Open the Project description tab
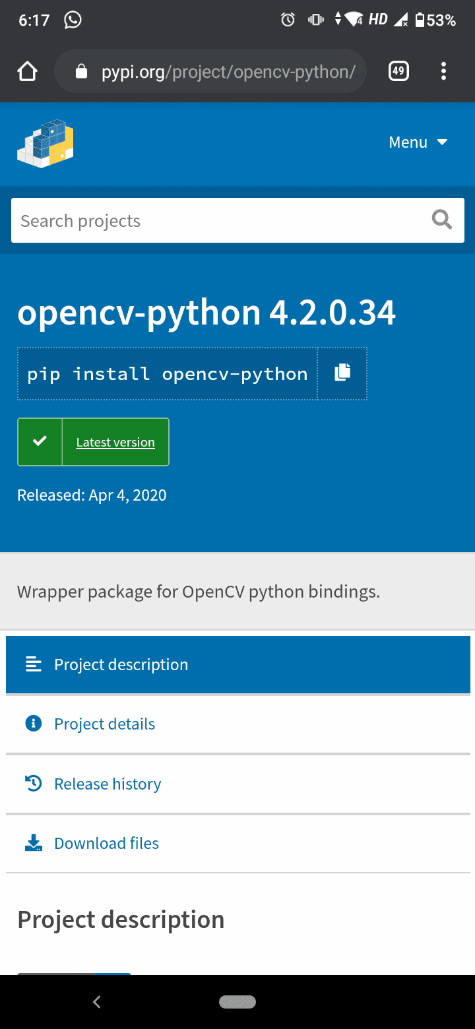The width and height of the screenshot is (475, 1029). point(238,664)
